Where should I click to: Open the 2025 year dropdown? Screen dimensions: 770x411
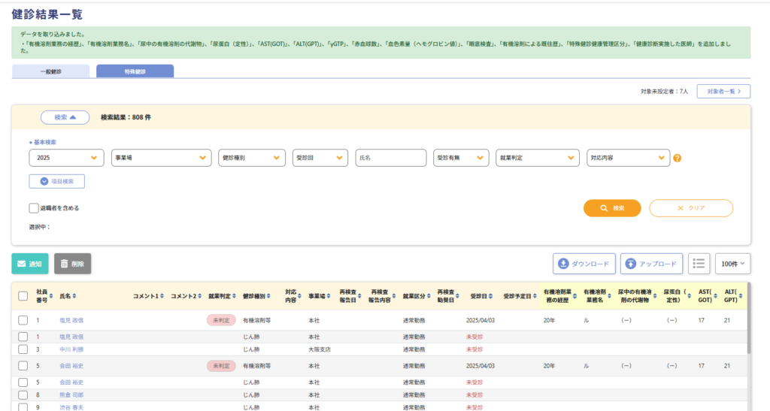click(66, 158)
